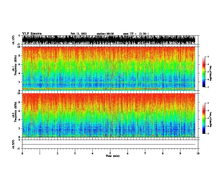Click the ch.1 spectrogram panel
223x172 pixels.
(x=109, y=69)
